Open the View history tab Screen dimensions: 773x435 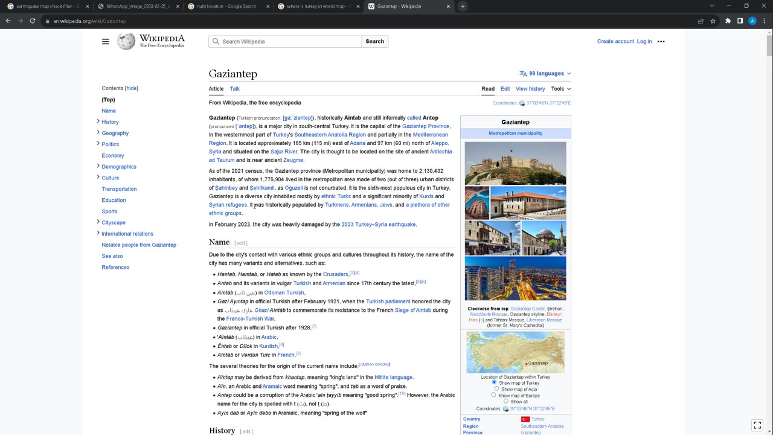coord(530,89)
